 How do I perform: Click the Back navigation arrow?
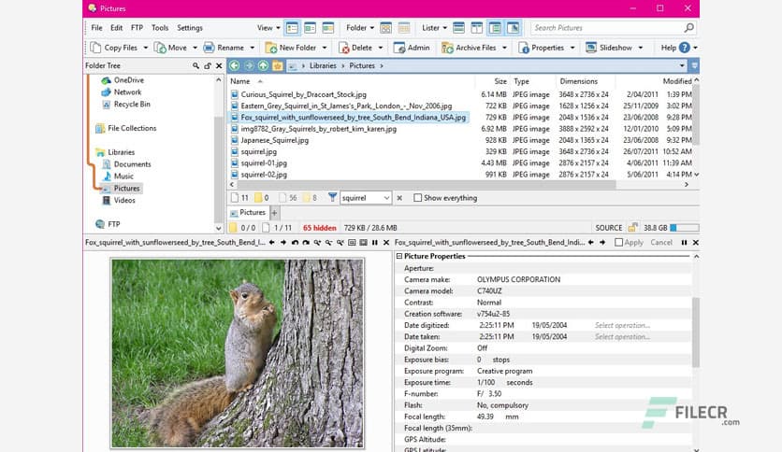pyautogui.click(x=235, y=65)
